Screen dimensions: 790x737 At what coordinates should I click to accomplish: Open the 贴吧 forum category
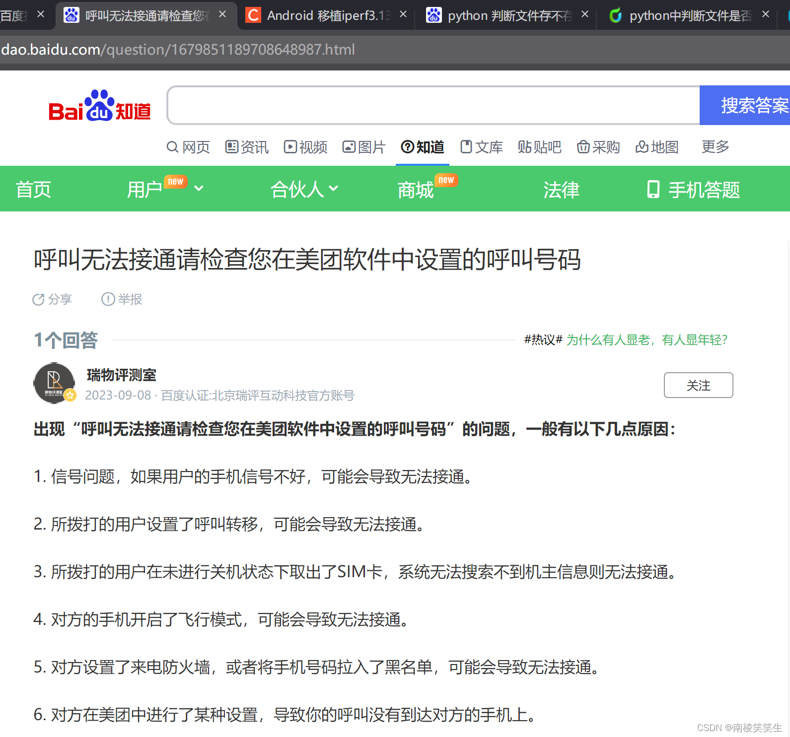[540, 147]
